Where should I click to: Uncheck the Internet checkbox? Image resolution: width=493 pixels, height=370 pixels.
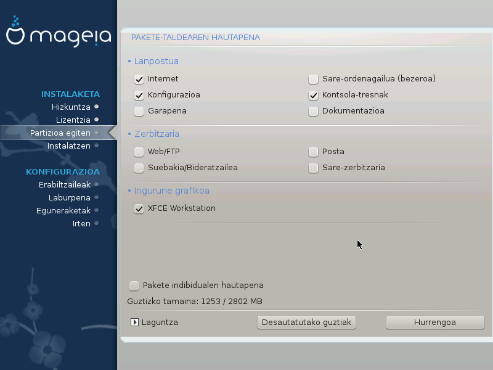[x=139, y=79]
